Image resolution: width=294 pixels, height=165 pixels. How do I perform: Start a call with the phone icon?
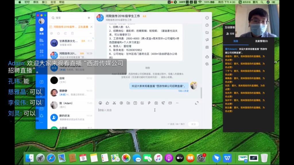(163, 103)
